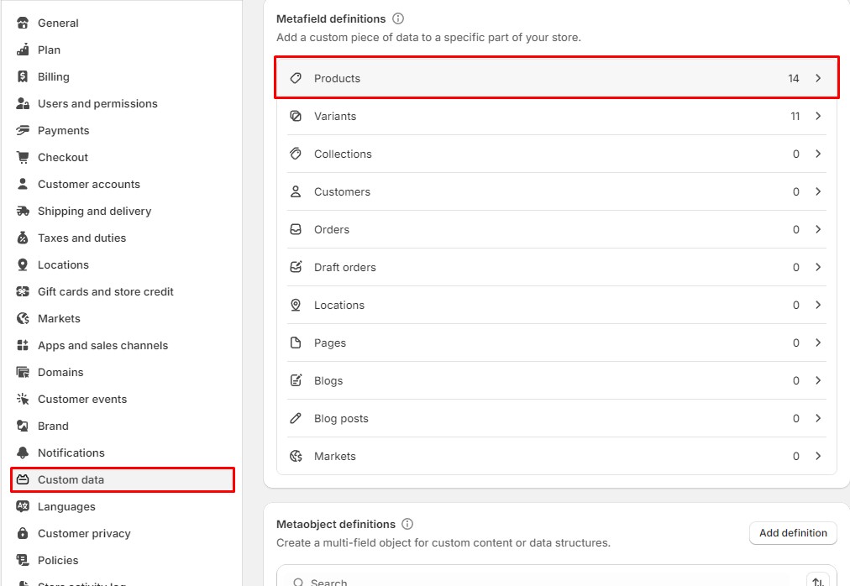Image resolution: width=850 pixels, height=586 pixels.
Task: Open Collections metafields via its chevron
Action: tap(818, 154)
